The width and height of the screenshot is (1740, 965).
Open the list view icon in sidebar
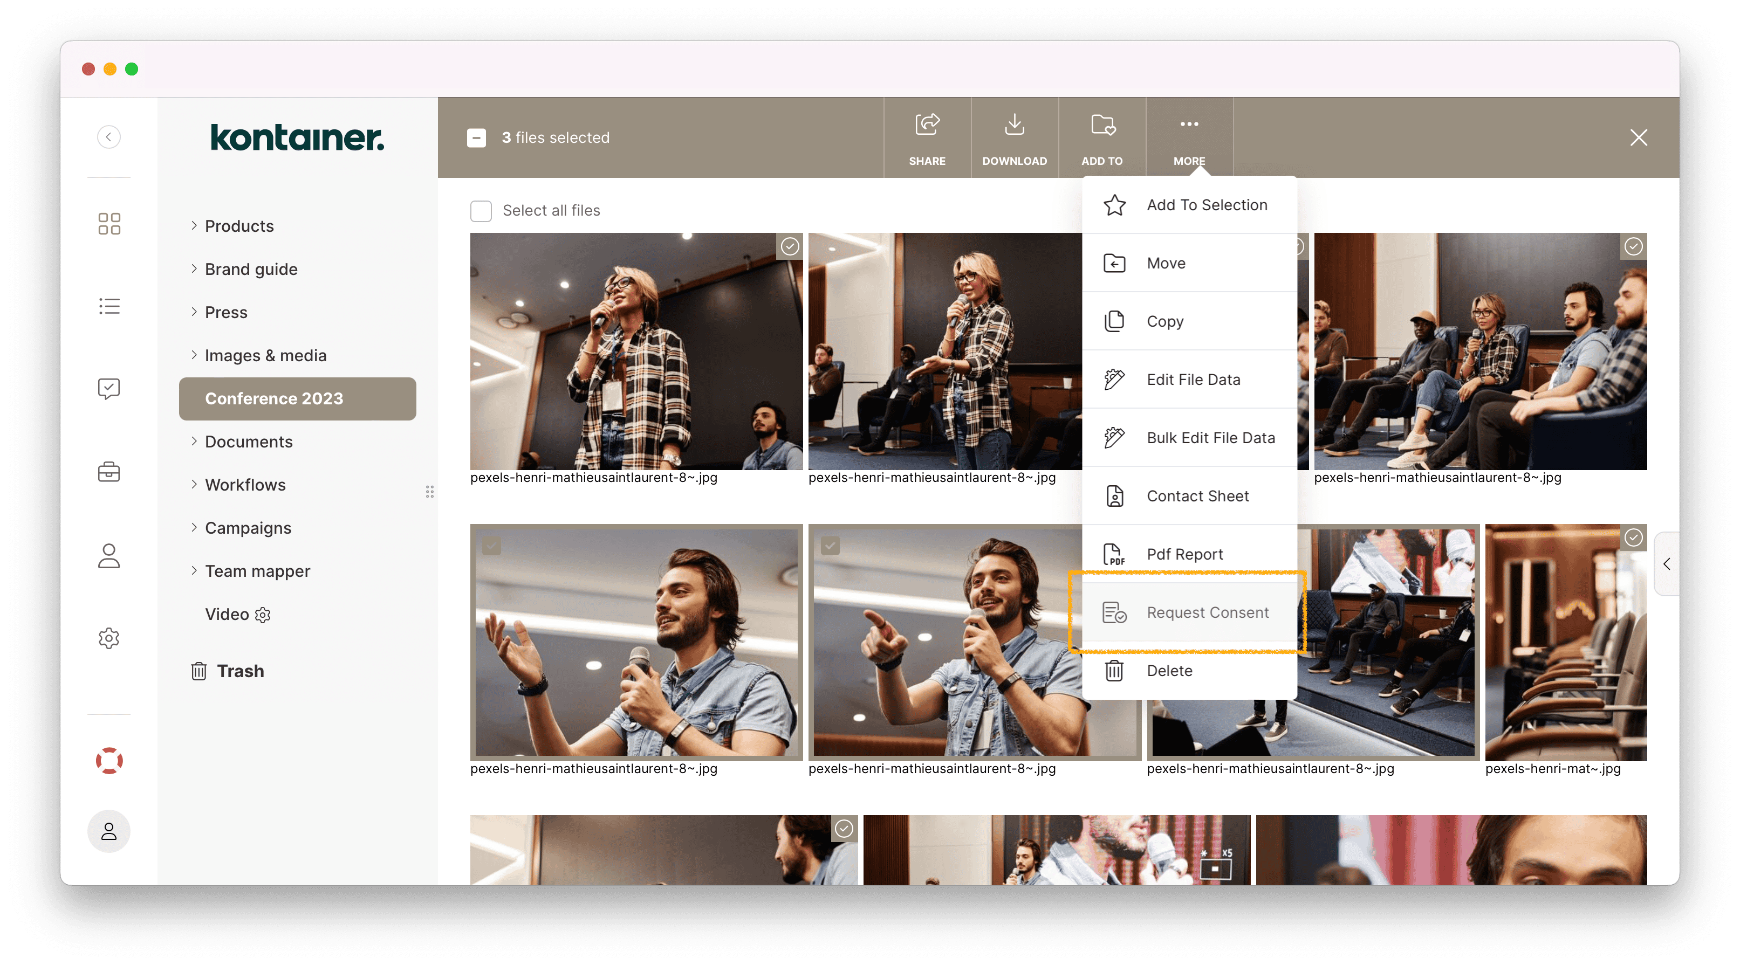[109, 306]
